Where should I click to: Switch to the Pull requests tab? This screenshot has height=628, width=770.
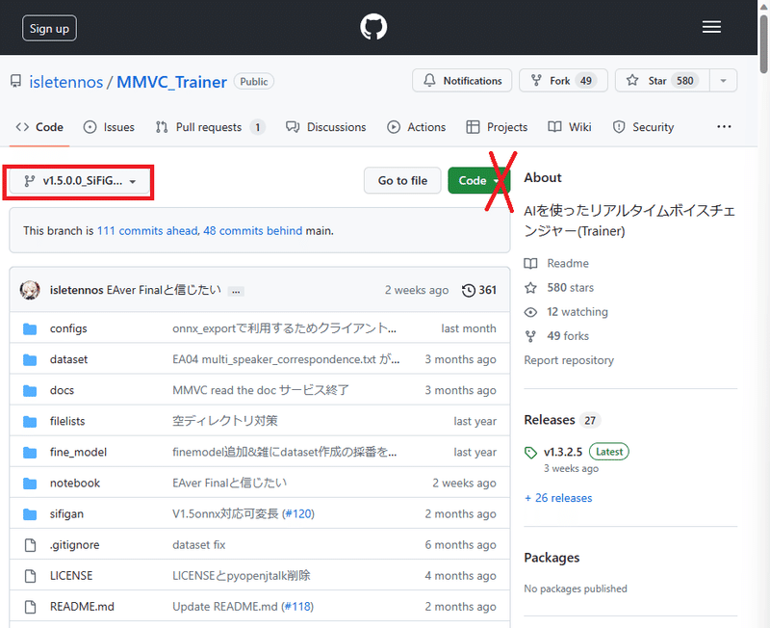point(210,127)
